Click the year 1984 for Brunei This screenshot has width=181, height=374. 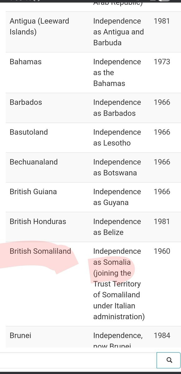(162, 336)
